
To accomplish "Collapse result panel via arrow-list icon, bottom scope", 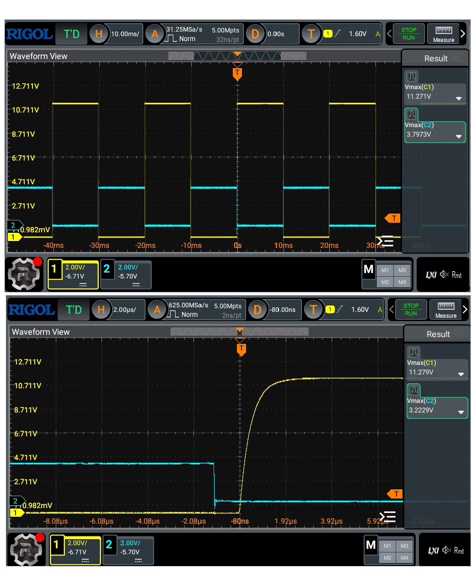I will pos(387,517).
